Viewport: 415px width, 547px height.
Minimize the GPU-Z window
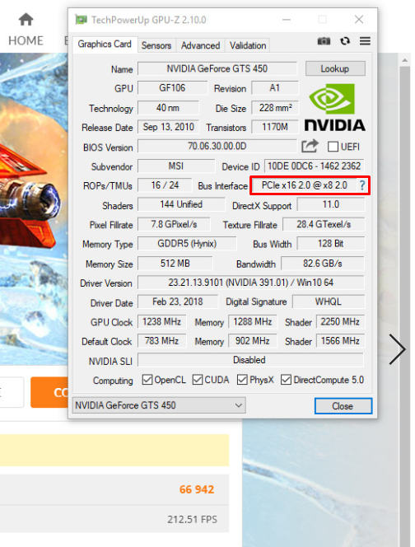(x=287, y=20)
